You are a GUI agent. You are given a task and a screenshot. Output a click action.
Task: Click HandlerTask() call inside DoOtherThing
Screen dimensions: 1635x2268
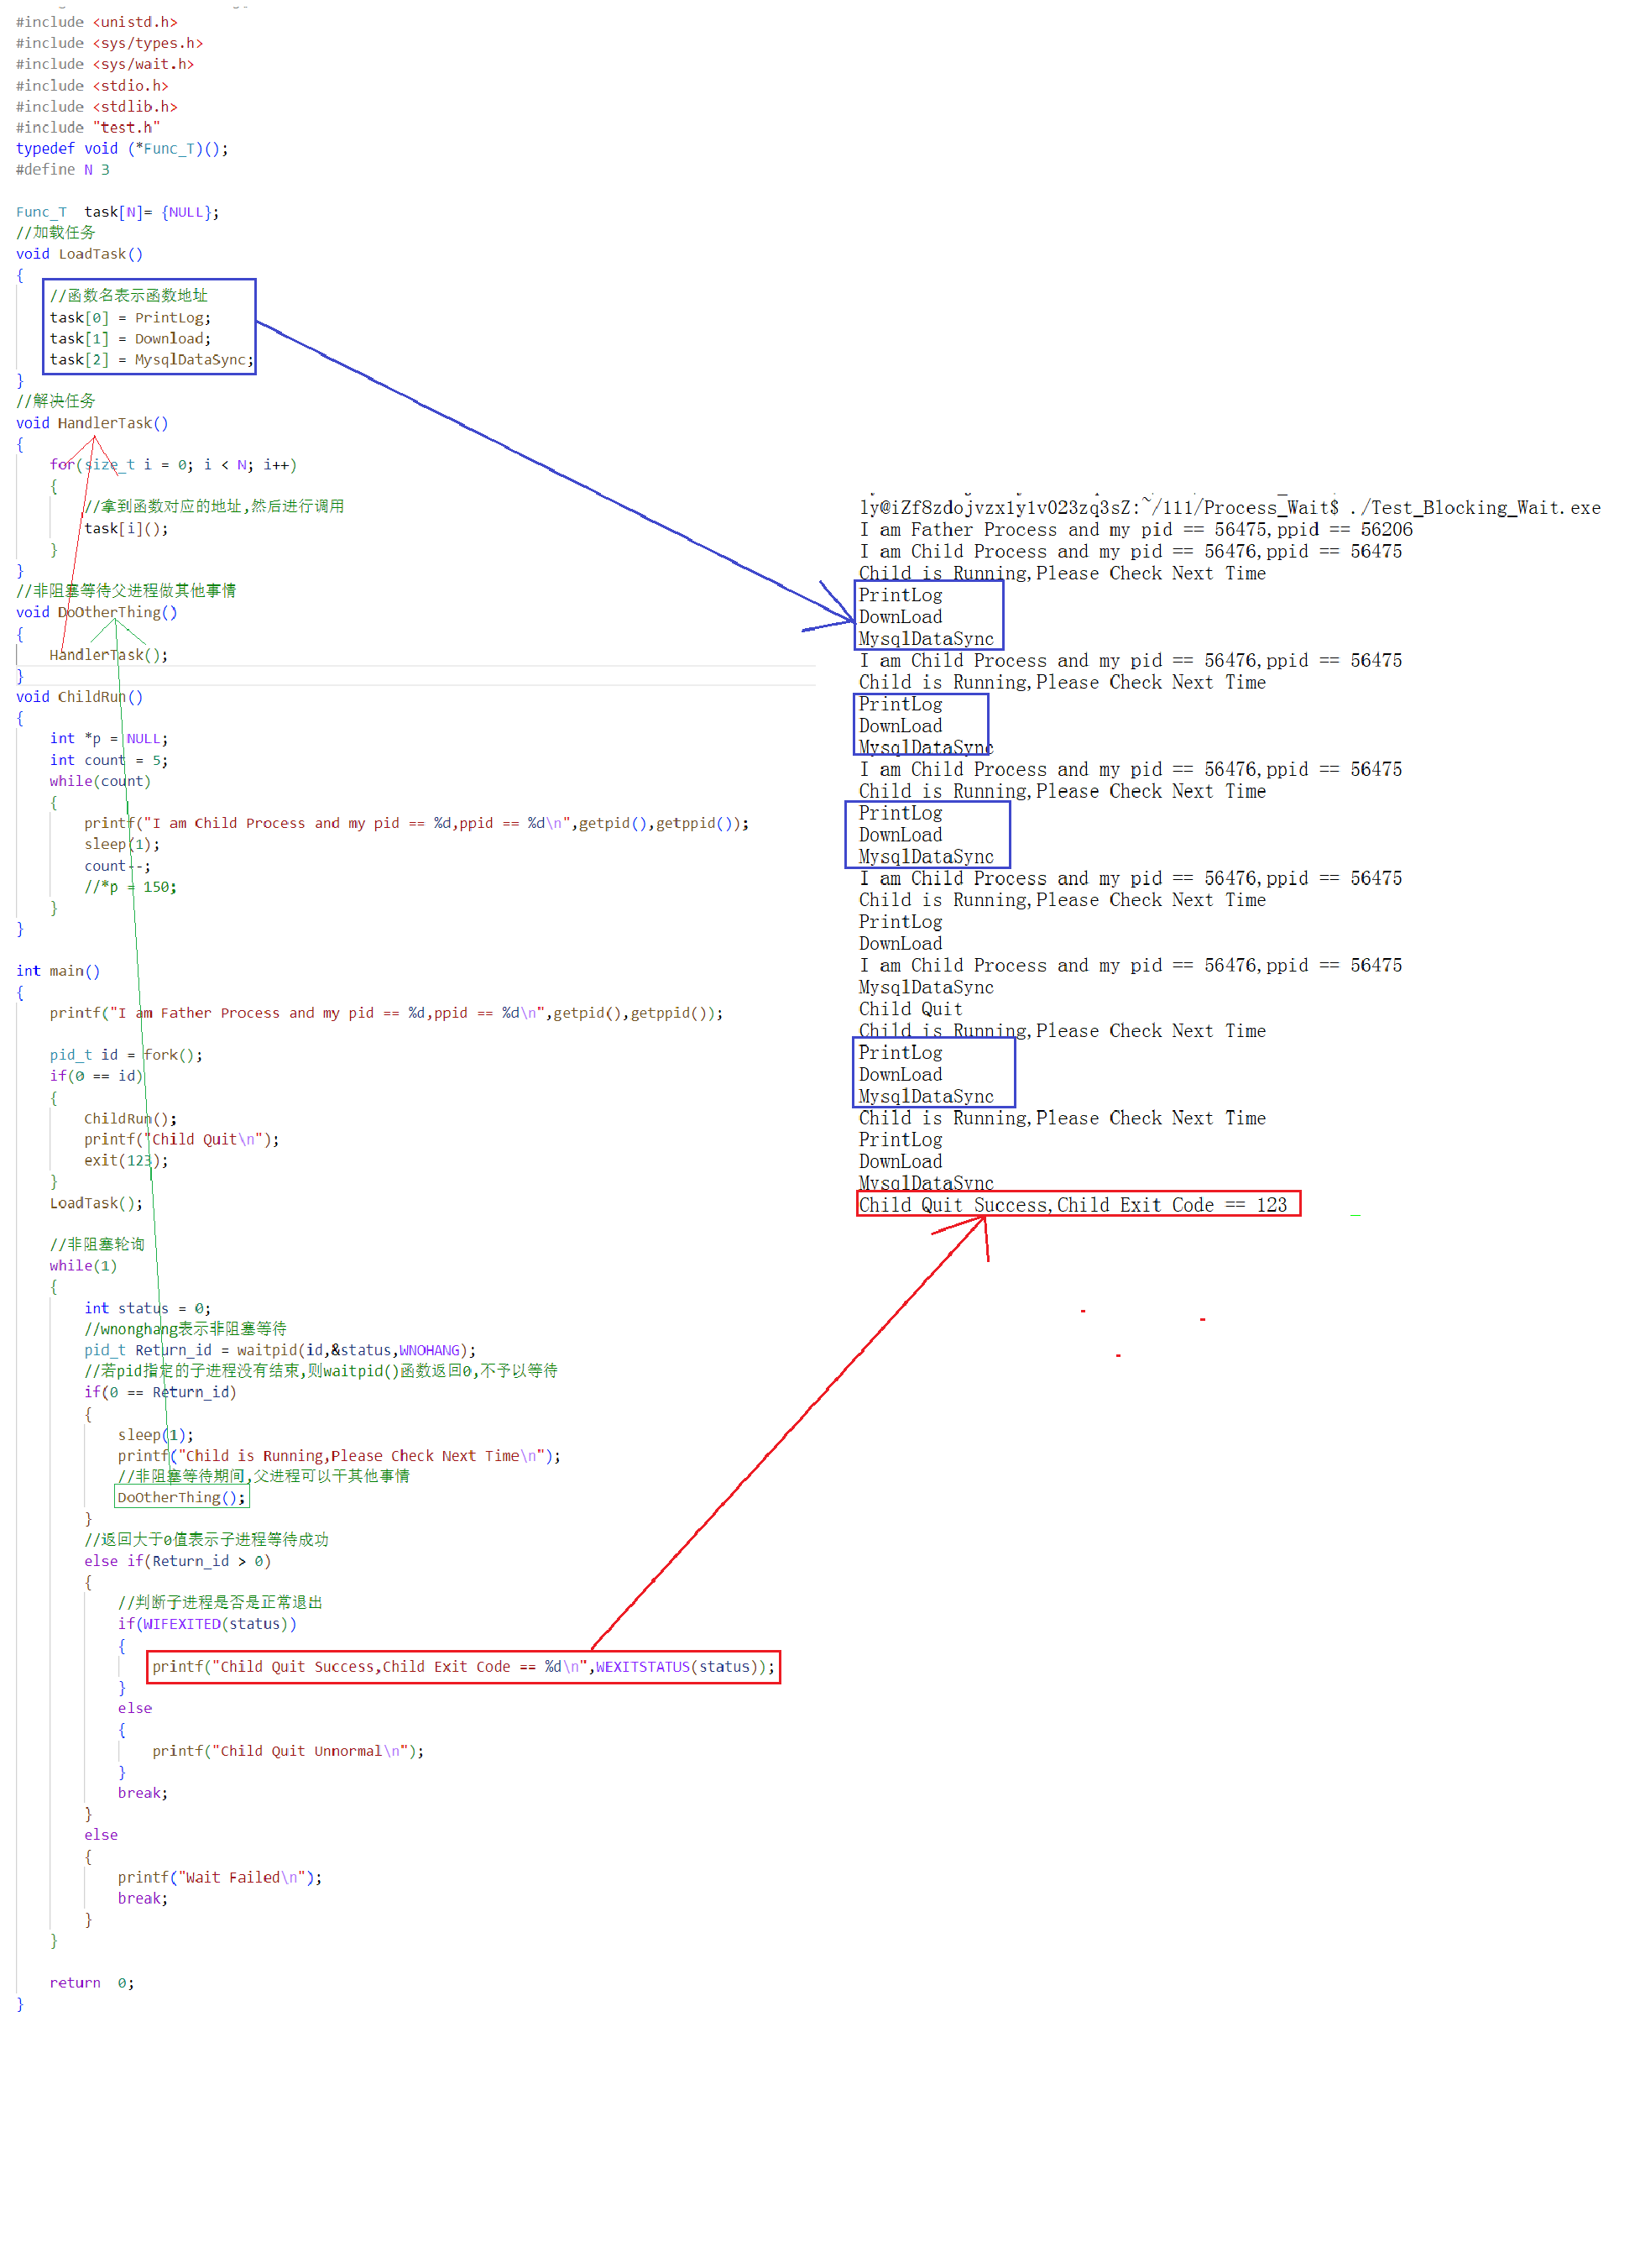tap(108, 654)
